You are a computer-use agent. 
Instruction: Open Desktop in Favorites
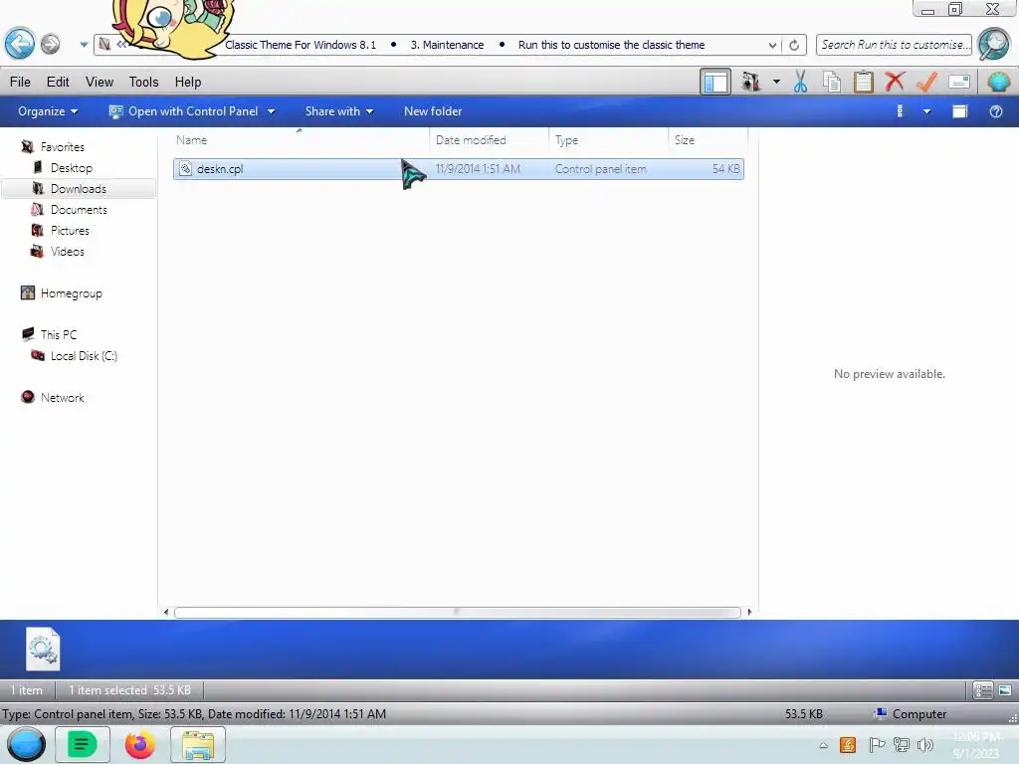72,167
